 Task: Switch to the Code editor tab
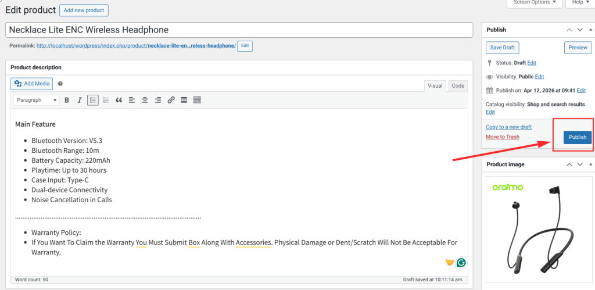[x=458, y=86]
